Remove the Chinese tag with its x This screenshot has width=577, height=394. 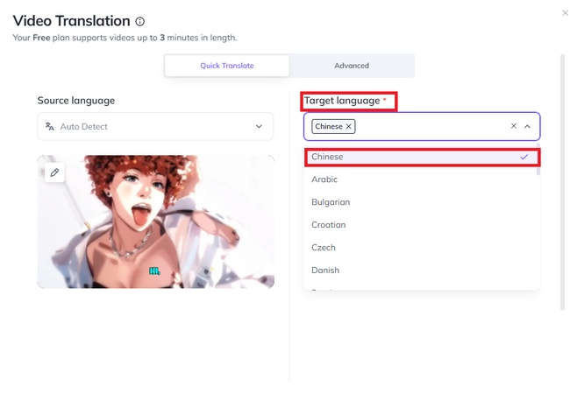349,127
